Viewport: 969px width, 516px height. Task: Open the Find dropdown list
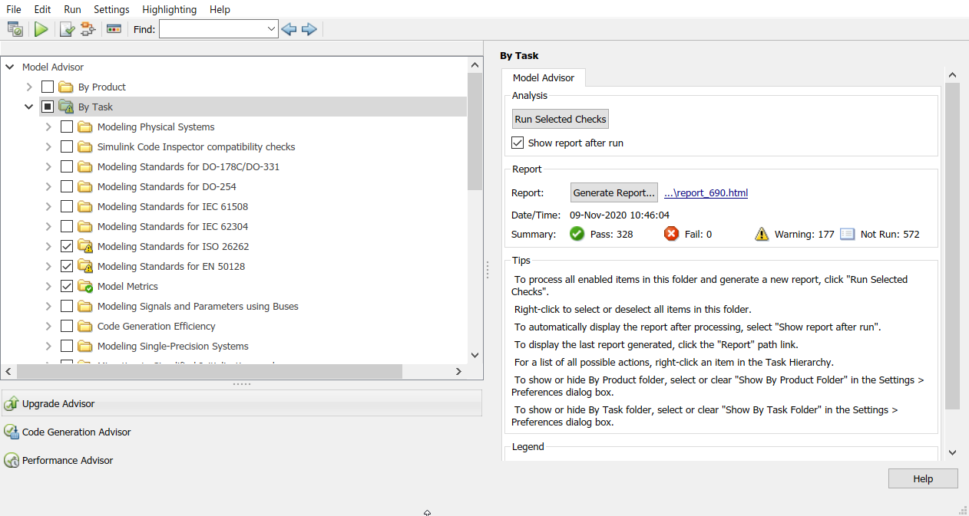273,28
